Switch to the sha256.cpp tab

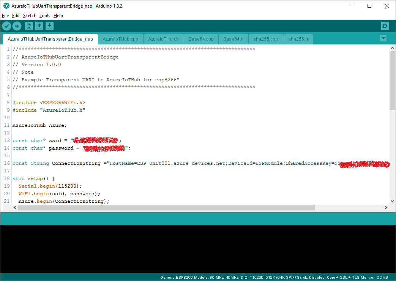click(x=265, y=39)
